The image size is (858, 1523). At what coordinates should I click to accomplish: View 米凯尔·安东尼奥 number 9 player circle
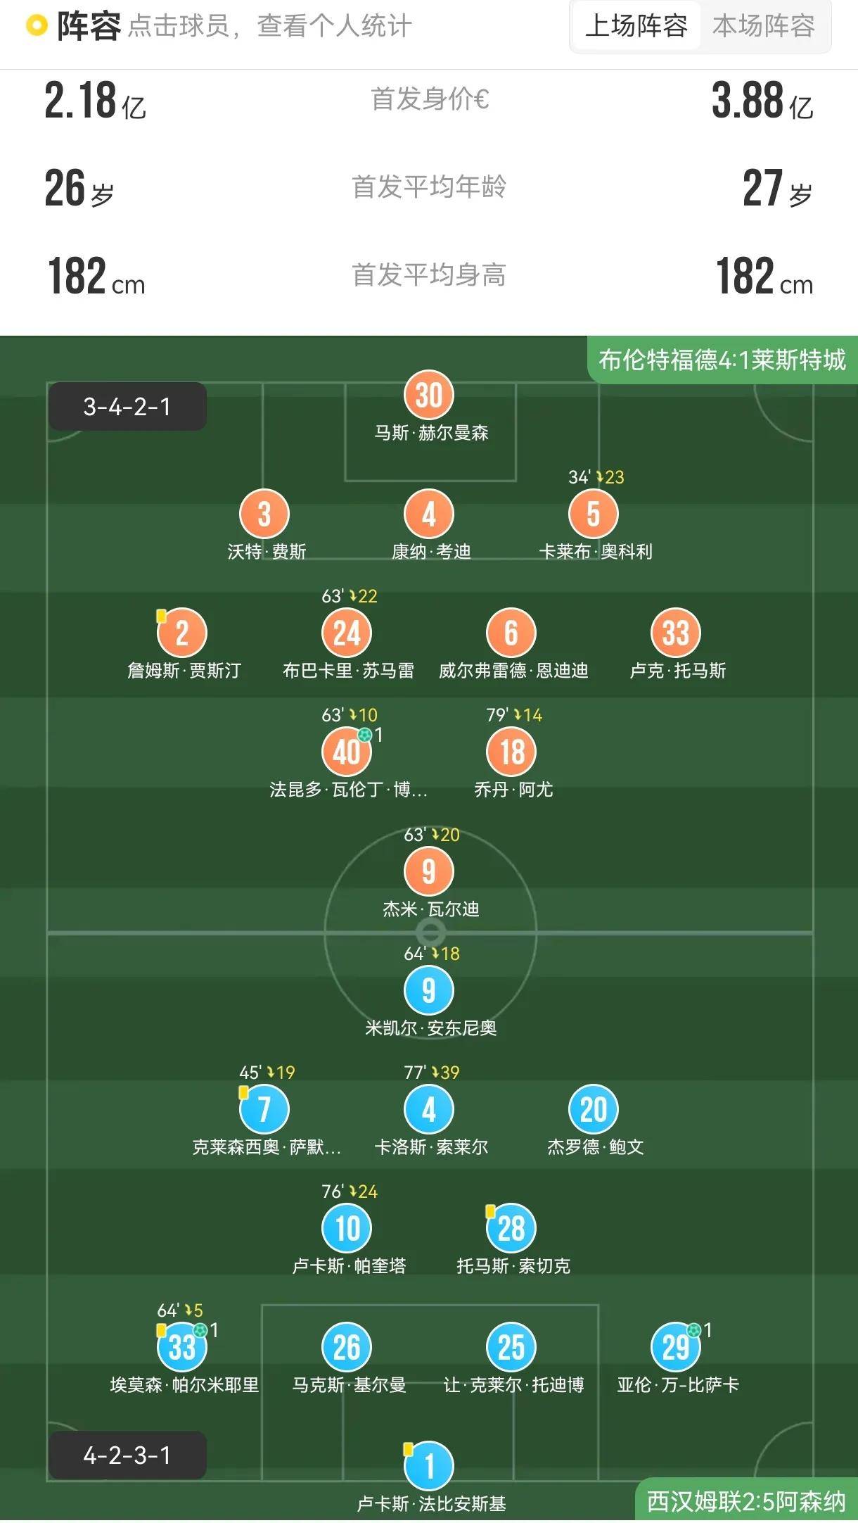click(430, 991)
